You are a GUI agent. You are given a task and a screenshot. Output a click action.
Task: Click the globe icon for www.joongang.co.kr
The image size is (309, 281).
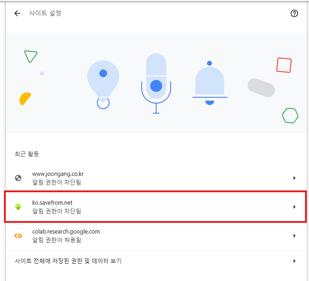click(18, 178)
